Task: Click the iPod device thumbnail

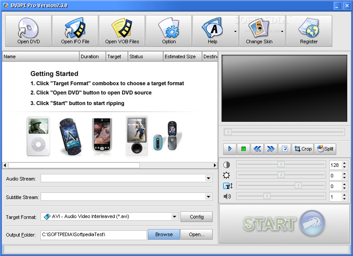Action: [x=38, y=136]
